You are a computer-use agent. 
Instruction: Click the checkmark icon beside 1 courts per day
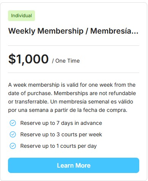(x=13, y=146)
